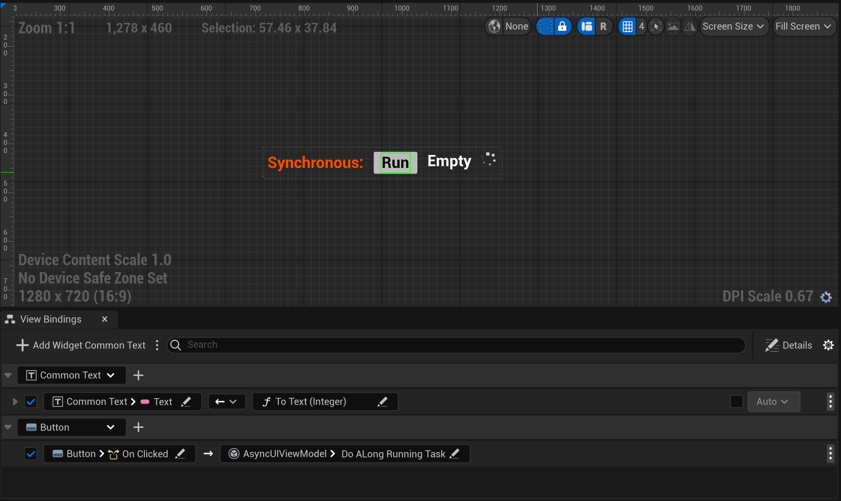Viewport: 841px width, 501px height.
Task: Collapse the Common Text group
Action: pos(8,375)
